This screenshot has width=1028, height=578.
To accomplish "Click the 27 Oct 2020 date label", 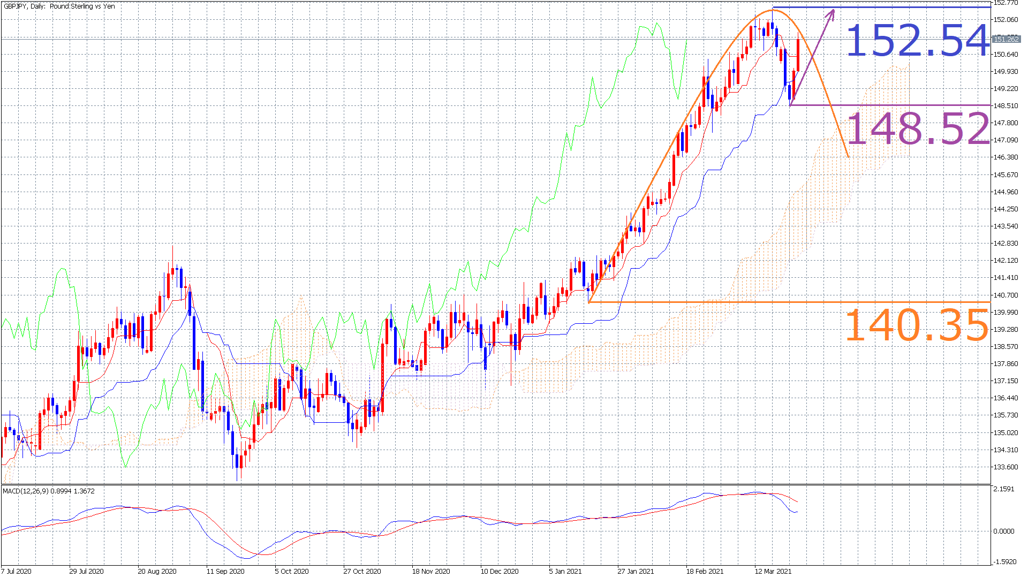I will [362, 571].
